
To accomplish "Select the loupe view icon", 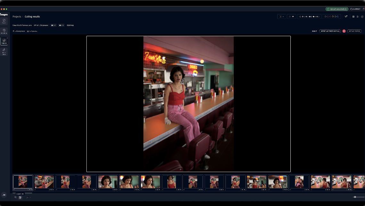I will point(20,197).
